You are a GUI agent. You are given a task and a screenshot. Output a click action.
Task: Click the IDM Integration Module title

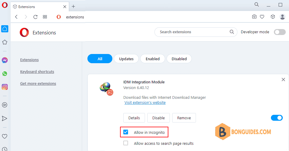pyautogui.click(x=144, y=82)
